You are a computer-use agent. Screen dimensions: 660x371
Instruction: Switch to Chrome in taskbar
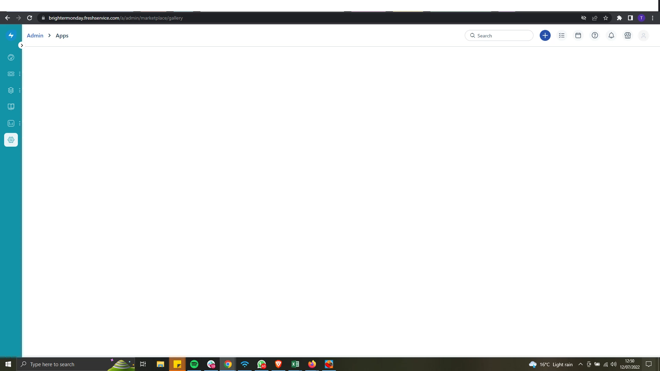(228, 364)
